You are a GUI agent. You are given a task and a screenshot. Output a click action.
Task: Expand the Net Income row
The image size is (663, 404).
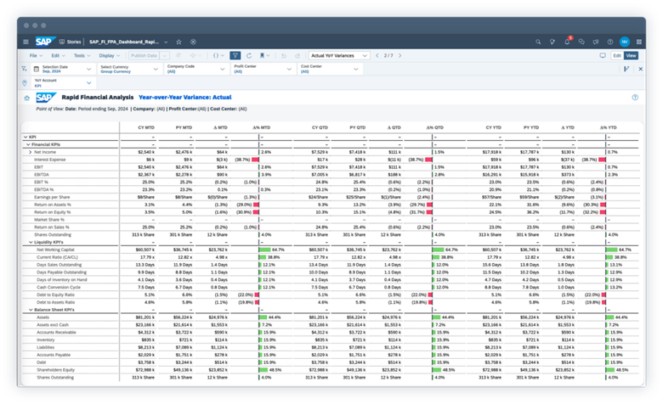click(x=30, y=152)
